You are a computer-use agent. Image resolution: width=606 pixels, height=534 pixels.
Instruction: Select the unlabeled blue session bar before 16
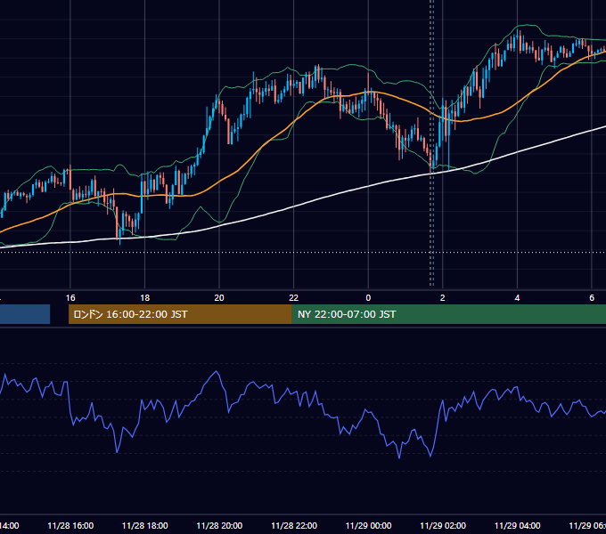25,314
